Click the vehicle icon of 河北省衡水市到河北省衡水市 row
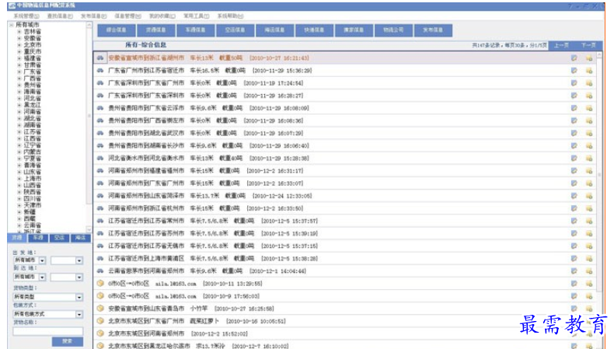This screenshot has height=349, width=614. point(100,159)
